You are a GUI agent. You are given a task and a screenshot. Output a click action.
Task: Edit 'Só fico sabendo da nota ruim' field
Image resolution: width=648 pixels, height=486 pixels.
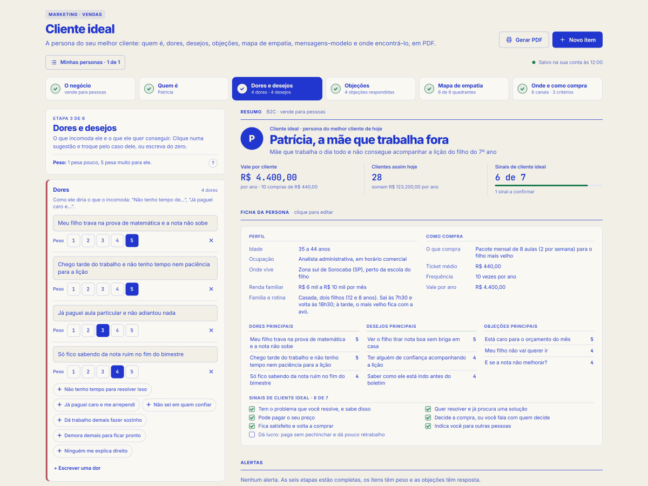pyautogui.click(x=135, y=354)
